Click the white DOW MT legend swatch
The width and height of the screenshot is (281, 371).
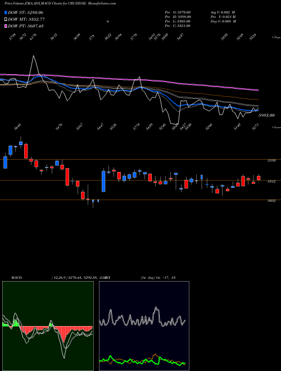click(x=6, y=19)
